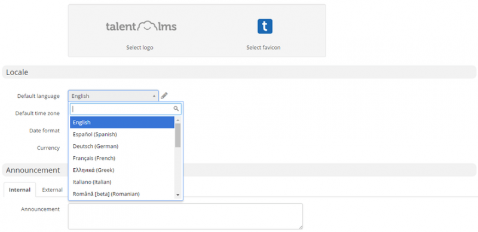Image resolution: width=478 pixels, height=232 pixels.
Task: Click the Currency label
Action: click(48, 148)
